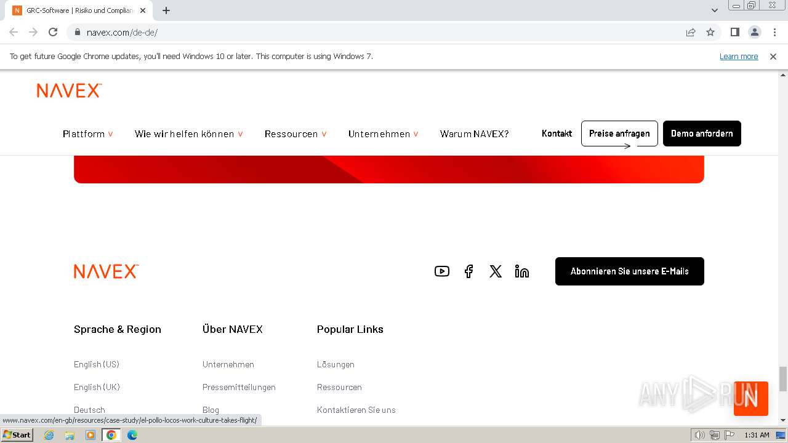Open Microsoft Edge from taskbar
This screenshot has height=443, width=788.
[132, 435]
